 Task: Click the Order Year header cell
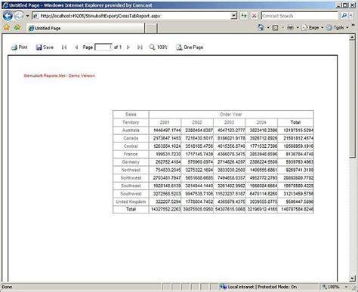[x=231, y=114]
